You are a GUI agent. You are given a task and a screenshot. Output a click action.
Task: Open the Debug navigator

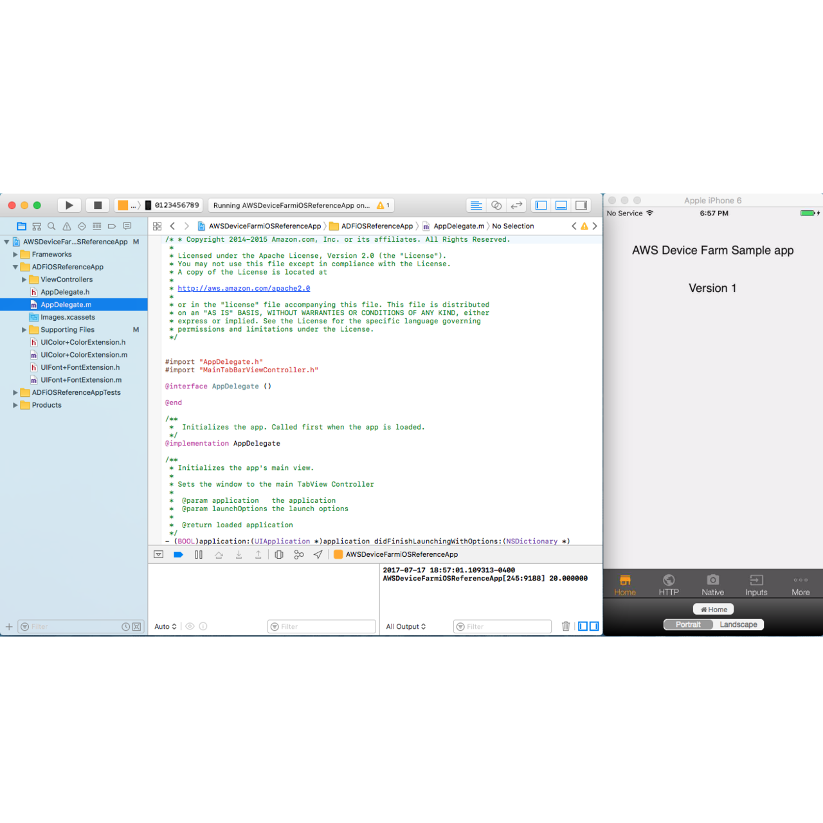96,226
